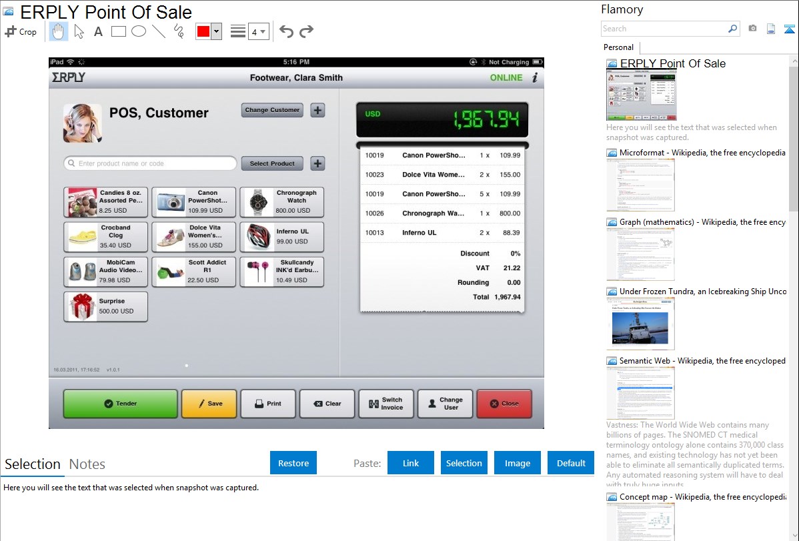Open the line width 4 dropdown

(259, 31)
